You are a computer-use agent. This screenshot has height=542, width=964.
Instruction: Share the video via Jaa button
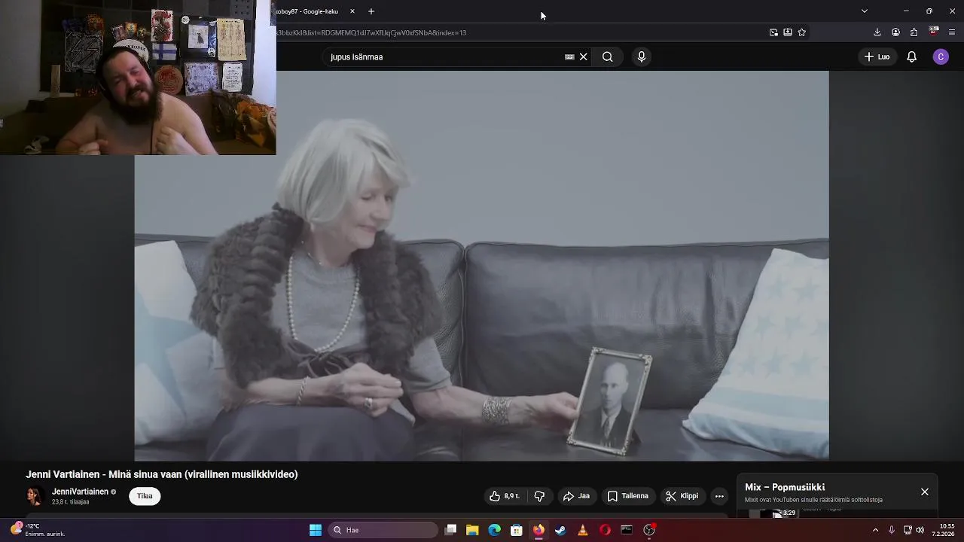pyautogui.click(x=576, y=496)
